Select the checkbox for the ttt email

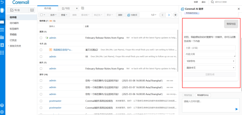(41, 57)
